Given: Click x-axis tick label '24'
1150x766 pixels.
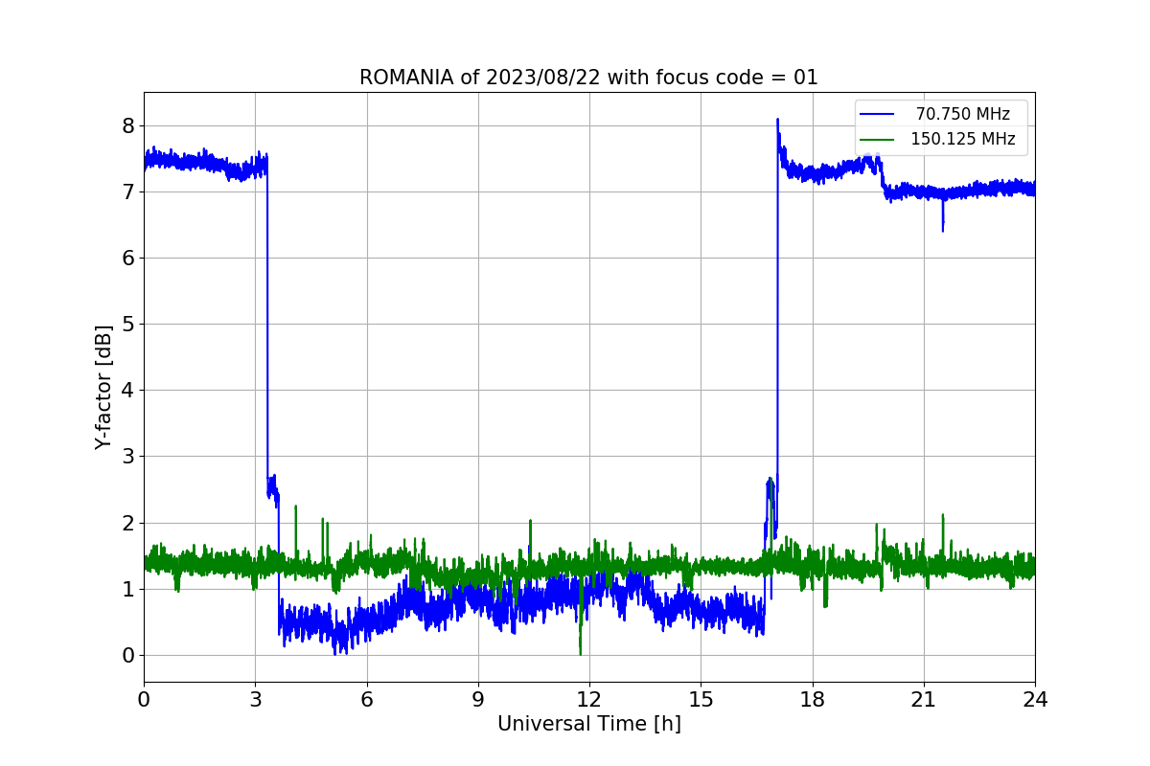Looking at the screenshot, I should pyautogui.click(x=1035, y=699).
